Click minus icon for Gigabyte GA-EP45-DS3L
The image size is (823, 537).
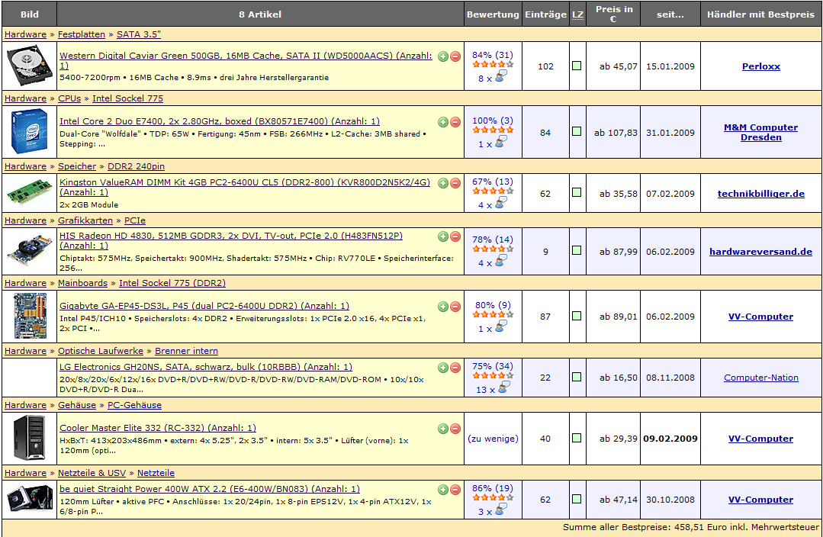[455, 306]
